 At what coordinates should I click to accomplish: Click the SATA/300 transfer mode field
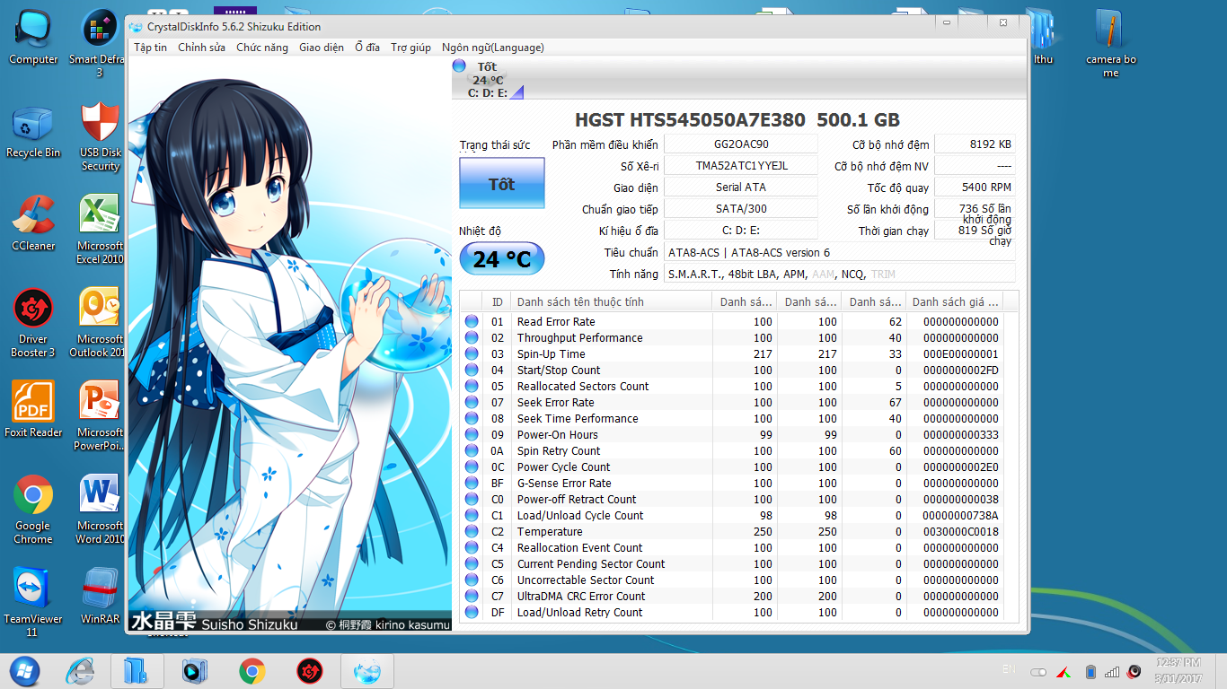pyautogui.click(x=741, y=209)
